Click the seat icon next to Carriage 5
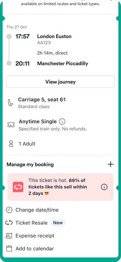This screenshot has height=262, width=121. pyautogui.click(x=10, y=103)
